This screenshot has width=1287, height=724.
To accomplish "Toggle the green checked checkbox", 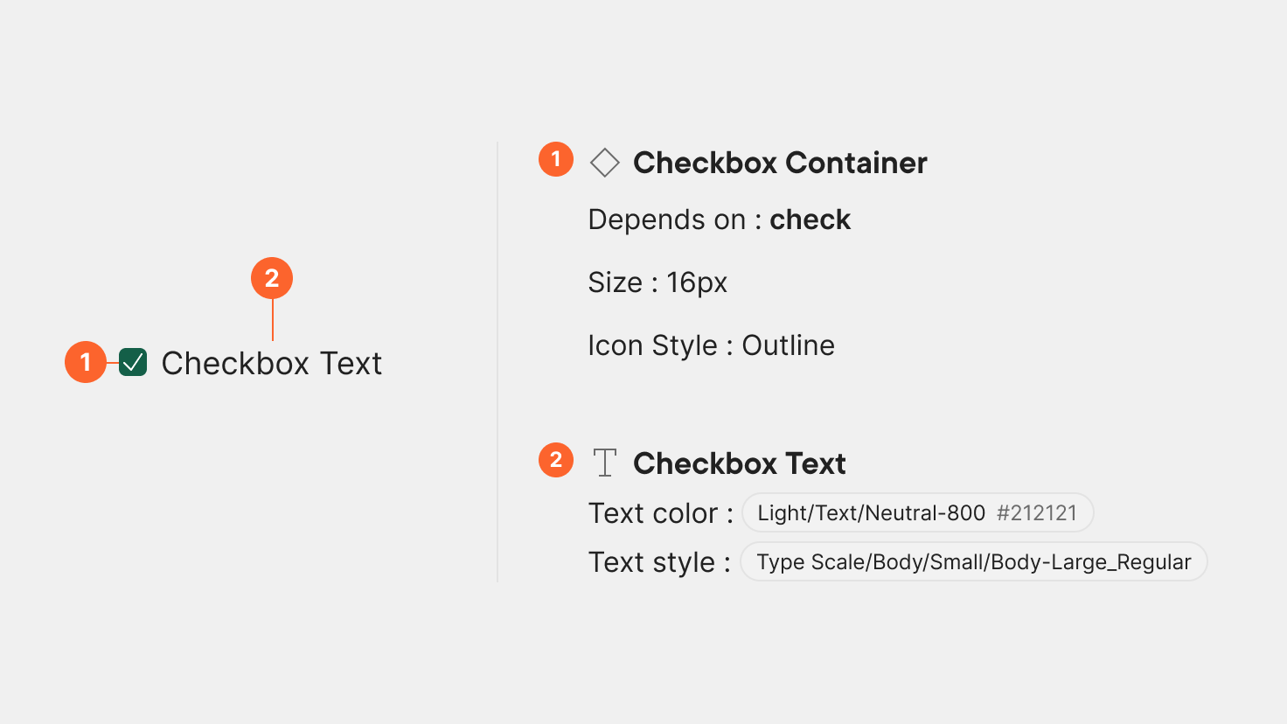I will pyautogui.click(x=133, y=362).
